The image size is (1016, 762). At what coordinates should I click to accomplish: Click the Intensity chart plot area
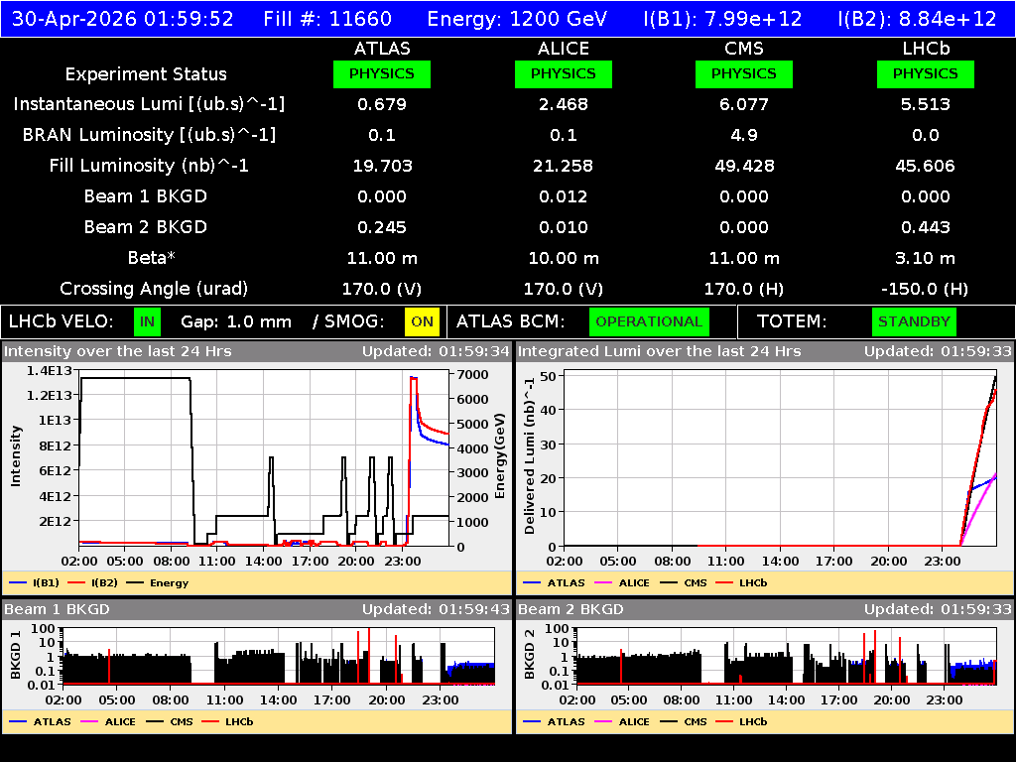click(x=264, y=458)
